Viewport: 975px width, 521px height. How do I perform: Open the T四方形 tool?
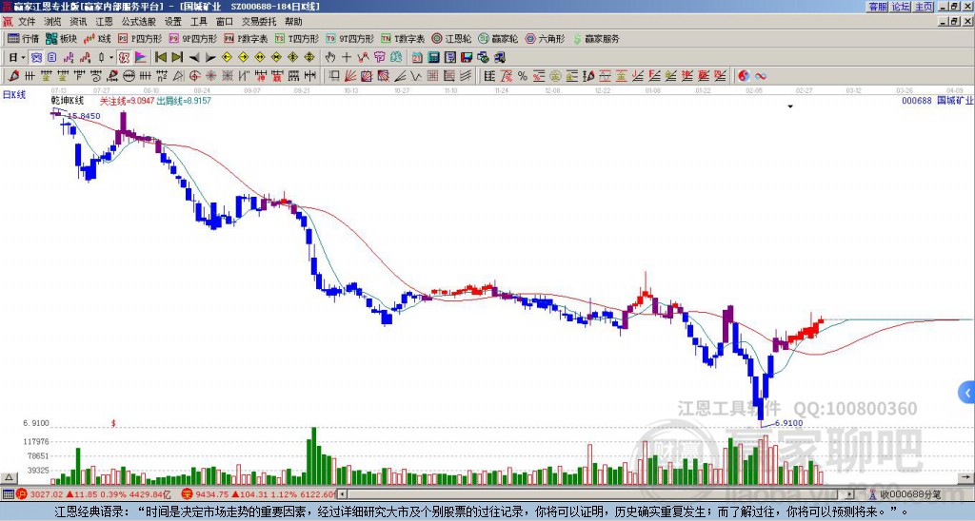297,38
